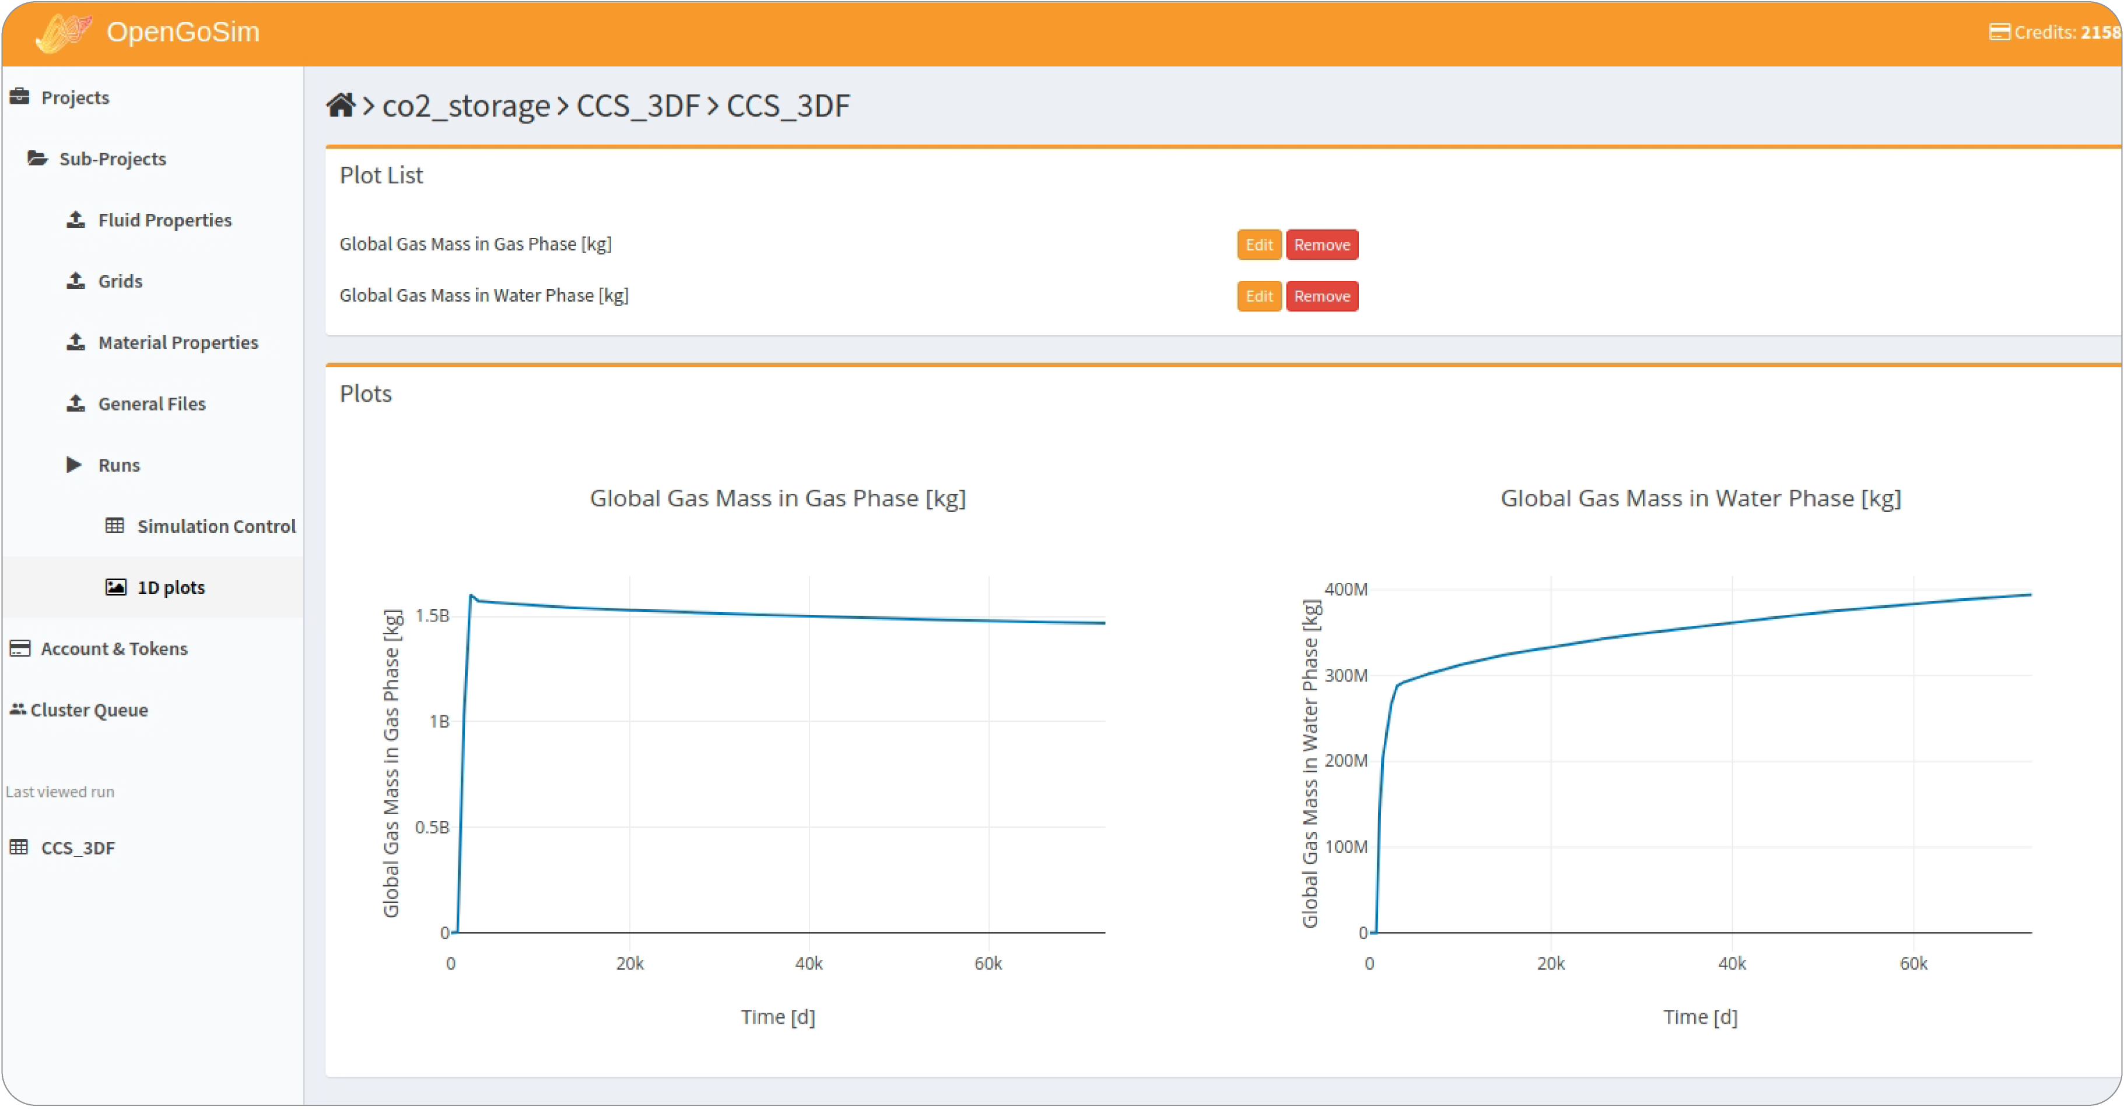Edit the Gas Phase plot

(1258, 245)
